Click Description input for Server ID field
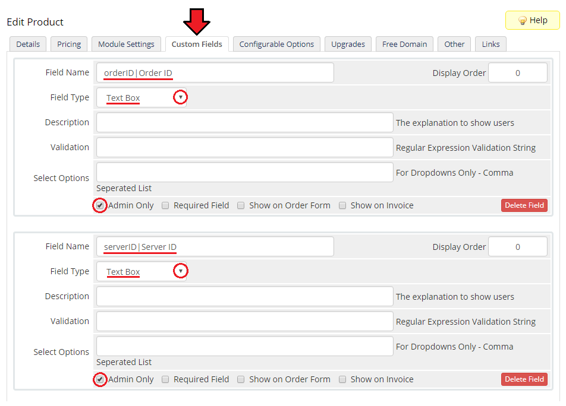Image resolution: width=566 pixels, height=406 pixels. coord(245,296)
